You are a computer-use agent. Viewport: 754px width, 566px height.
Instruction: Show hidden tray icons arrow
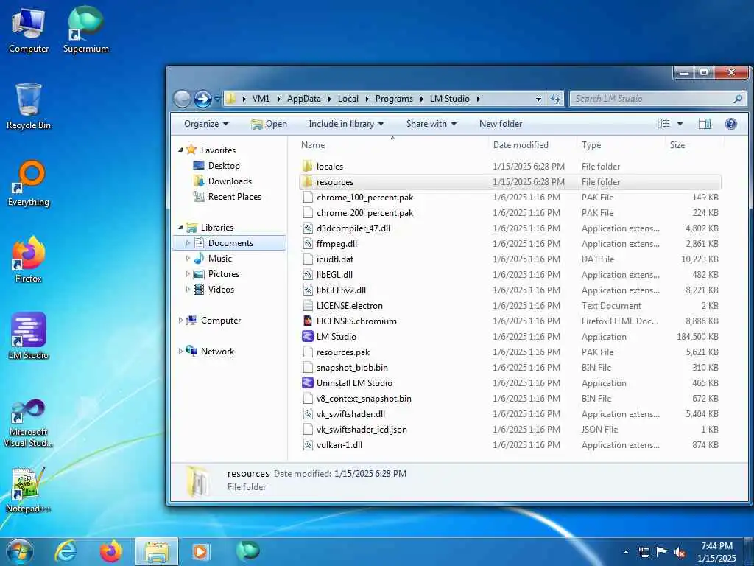(626, 552)
